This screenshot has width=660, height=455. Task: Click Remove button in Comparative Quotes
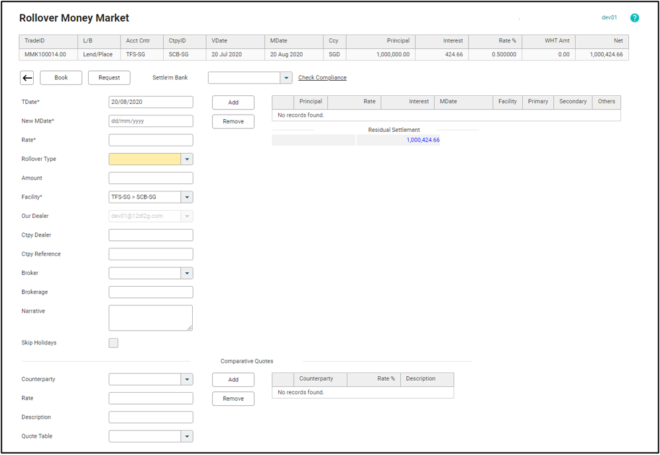pyautogui.click(x=233, y=399)
